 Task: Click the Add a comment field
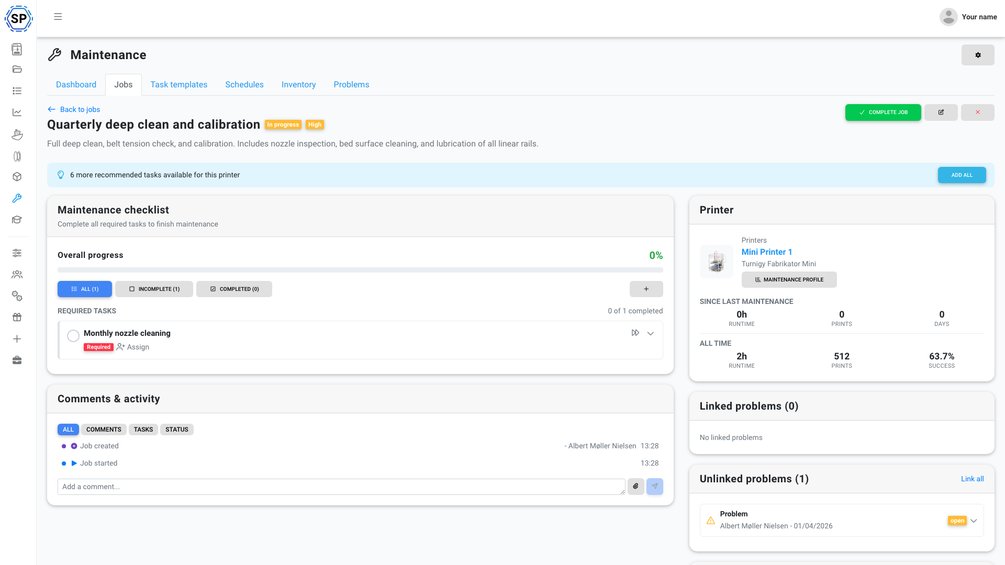[x=340, y=487]
